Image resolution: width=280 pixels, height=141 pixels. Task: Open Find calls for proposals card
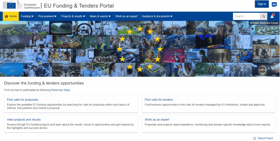[x=22, y=100]
